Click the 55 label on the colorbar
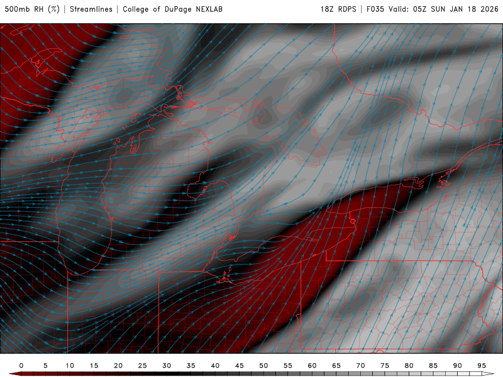503x377 pixels. point(288,366)
